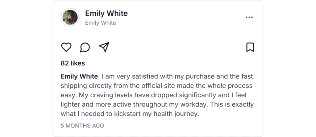Share the post via paper plane icon
Image resolution: width=316 pixels, height=137 pixels.
(104, 47)
